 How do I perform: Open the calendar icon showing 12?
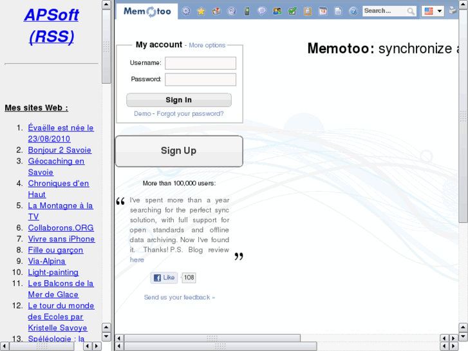323,12
